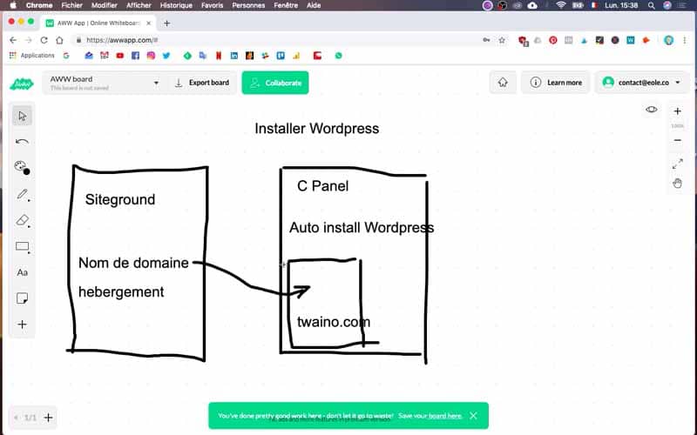Open the contact@eole.co account dropdown
Image resolution: width=697 pixels, height=435 pixels.
pyautogui.click(x=641, y=83)
